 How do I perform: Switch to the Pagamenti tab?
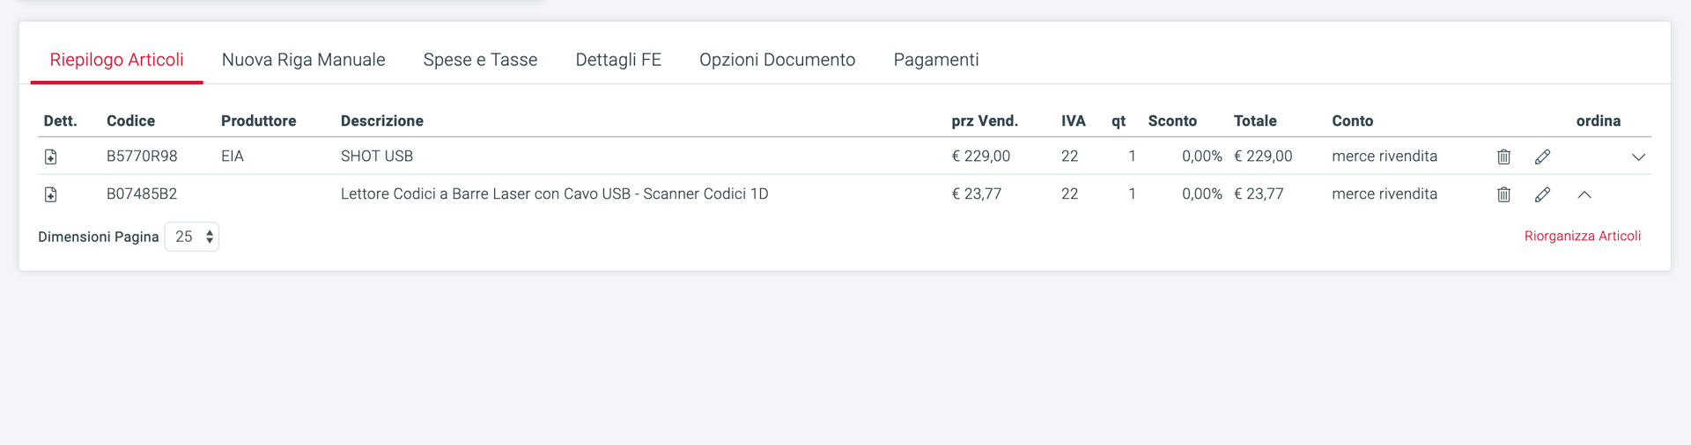point(936,60)
